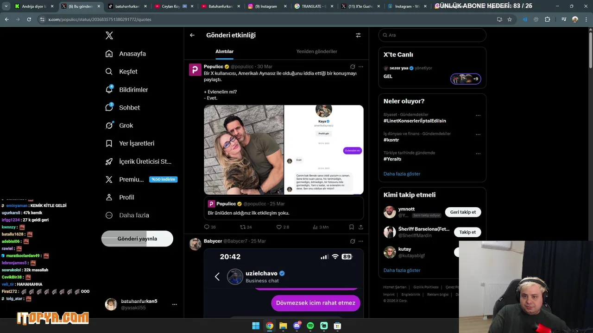Viewport: 593px width, 333px height.
Task: Expand the Daha fazla menu in the sidebar
Action: (x=127, y=215)
